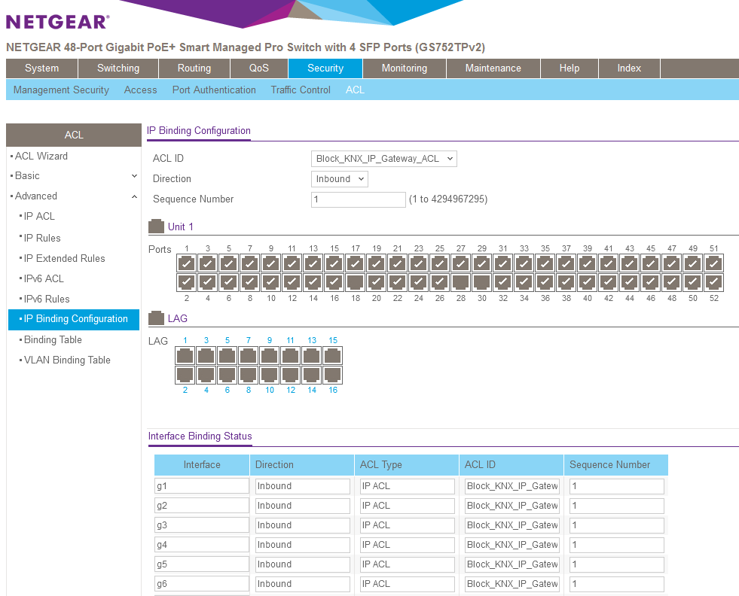Screen dimensions: 739x596
Task: Open ACL Wizard in sidebar
Action: pyautogui.click(x=41, y=156)
